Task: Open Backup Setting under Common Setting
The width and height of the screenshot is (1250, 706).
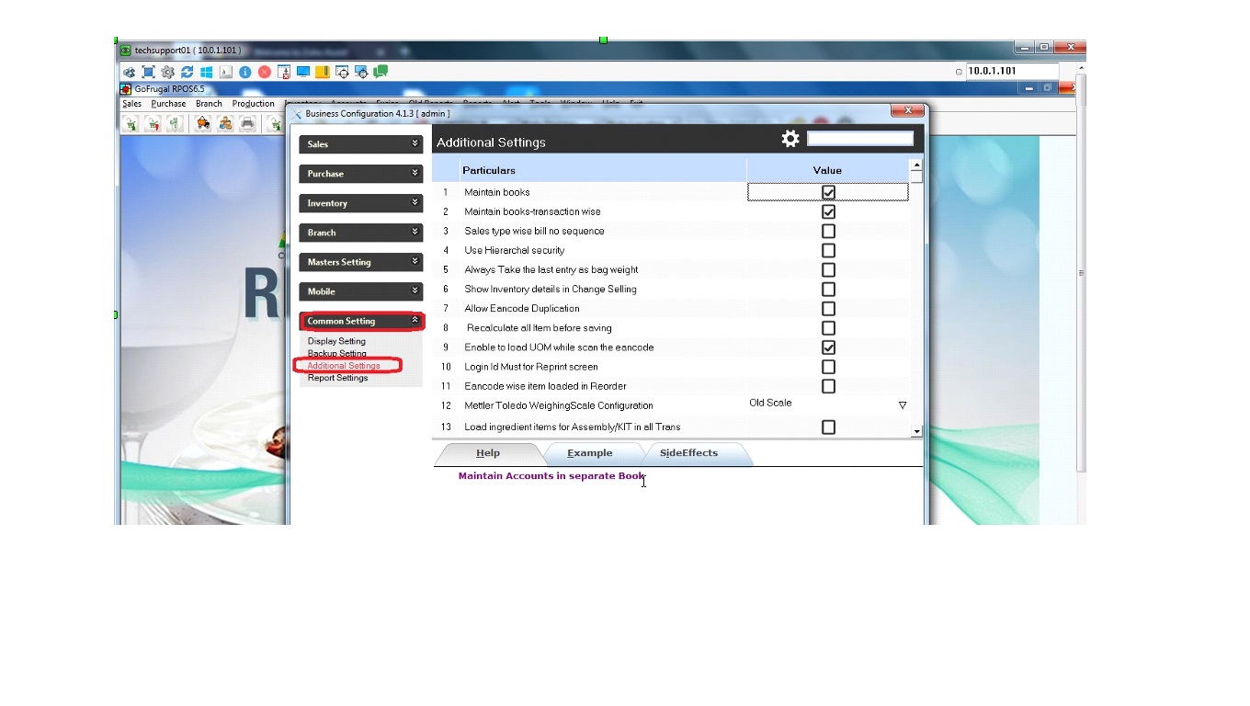Action: [337, 353]
